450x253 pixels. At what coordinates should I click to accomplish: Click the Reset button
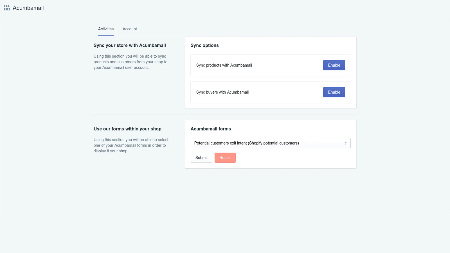click(x=225, y=158)
